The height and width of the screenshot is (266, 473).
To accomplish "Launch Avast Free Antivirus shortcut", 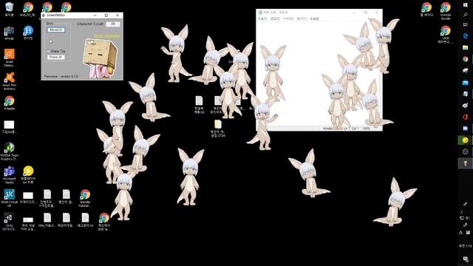I will (9, 81).
